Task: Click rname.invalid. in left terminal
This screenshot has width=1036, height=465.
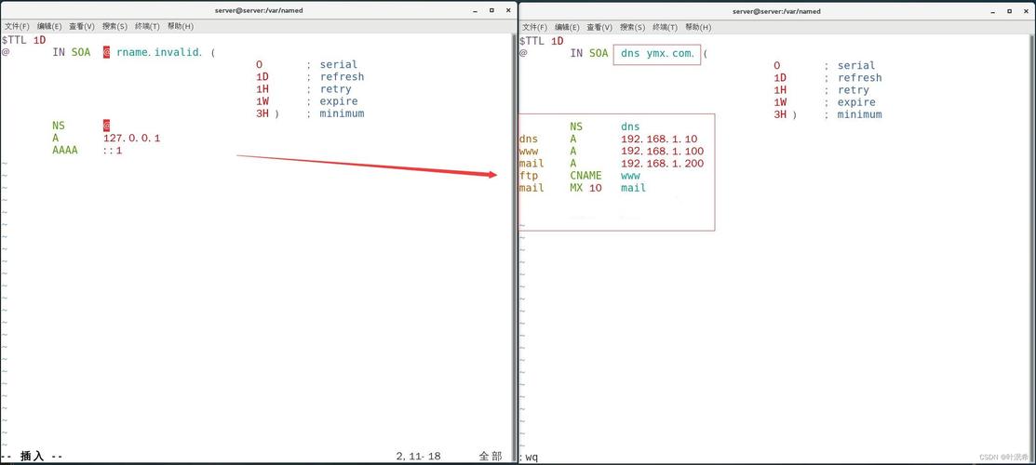Action: click(x=159, y=52)
